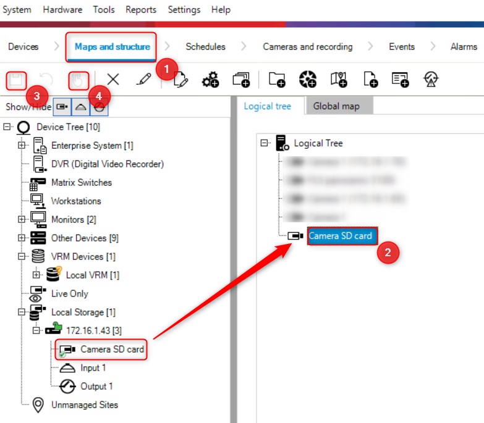Collapse the Logical Tree root node
The height and width of the screenshot is (423, 484).
coord(264,143)
